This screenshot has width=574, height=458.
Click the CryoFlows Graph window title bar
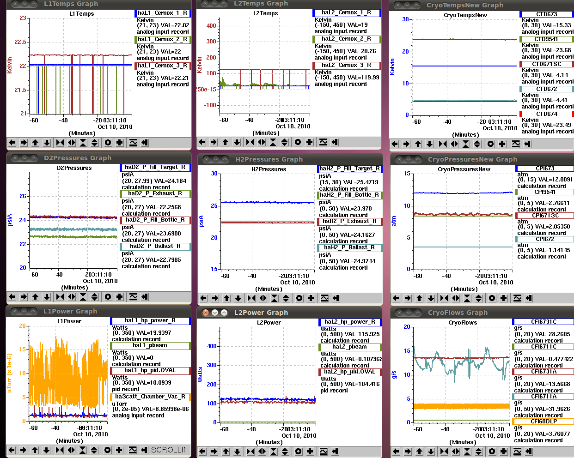482,313
